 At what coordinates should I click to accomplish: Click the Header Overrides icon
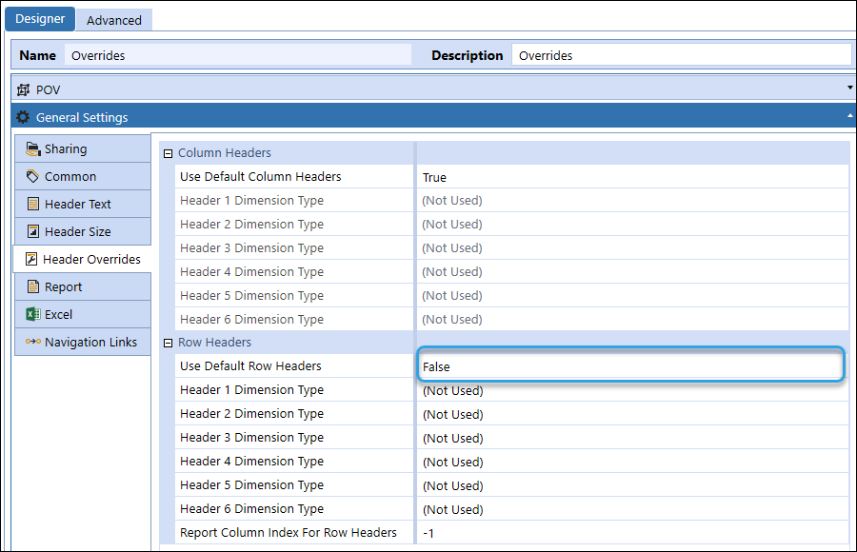tap(31, 259)
